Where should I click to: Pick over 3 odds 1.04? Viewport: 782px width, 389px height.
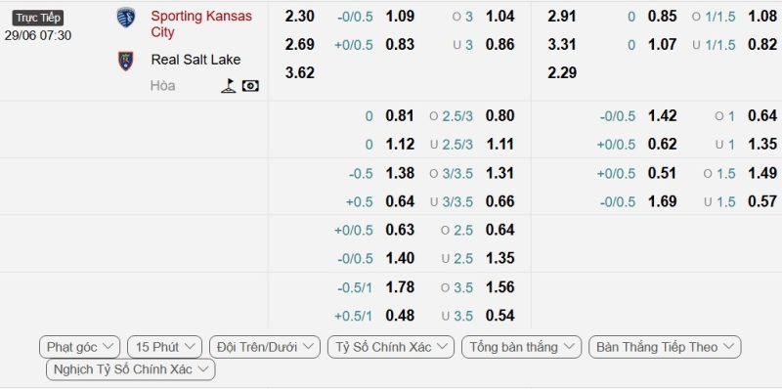tap(500, 17)
